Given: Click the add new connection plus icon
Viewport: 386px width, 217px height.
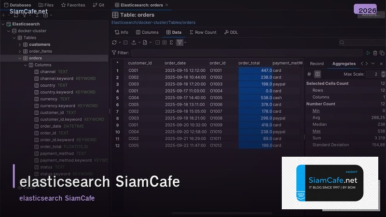Looking at the screenshot, I should point(3,15).
